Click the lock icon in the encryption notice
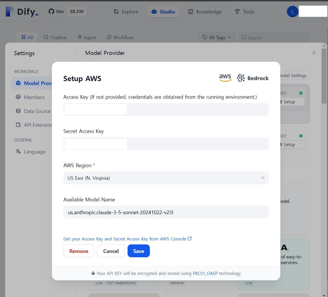Viewport: 328px width, 297px height. point(93,274)
